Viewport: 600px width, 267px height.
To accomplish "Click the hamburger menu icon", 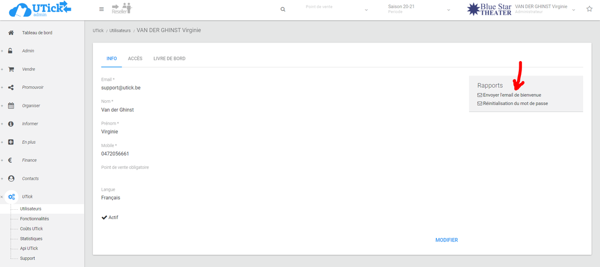I will (x=101, y=9).
